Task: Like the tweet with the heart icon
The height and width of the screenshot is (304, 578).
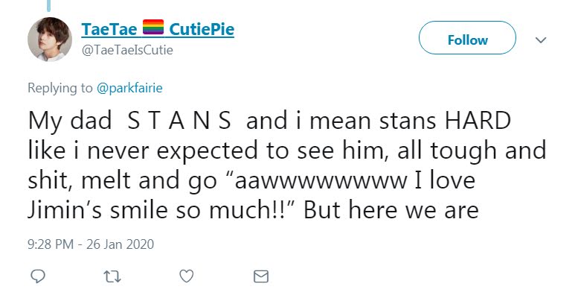Action: 187,276
